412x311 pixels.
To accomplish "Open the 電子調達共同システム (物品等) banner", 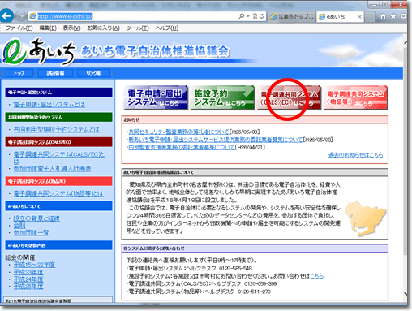I will [x=355, y=97].
